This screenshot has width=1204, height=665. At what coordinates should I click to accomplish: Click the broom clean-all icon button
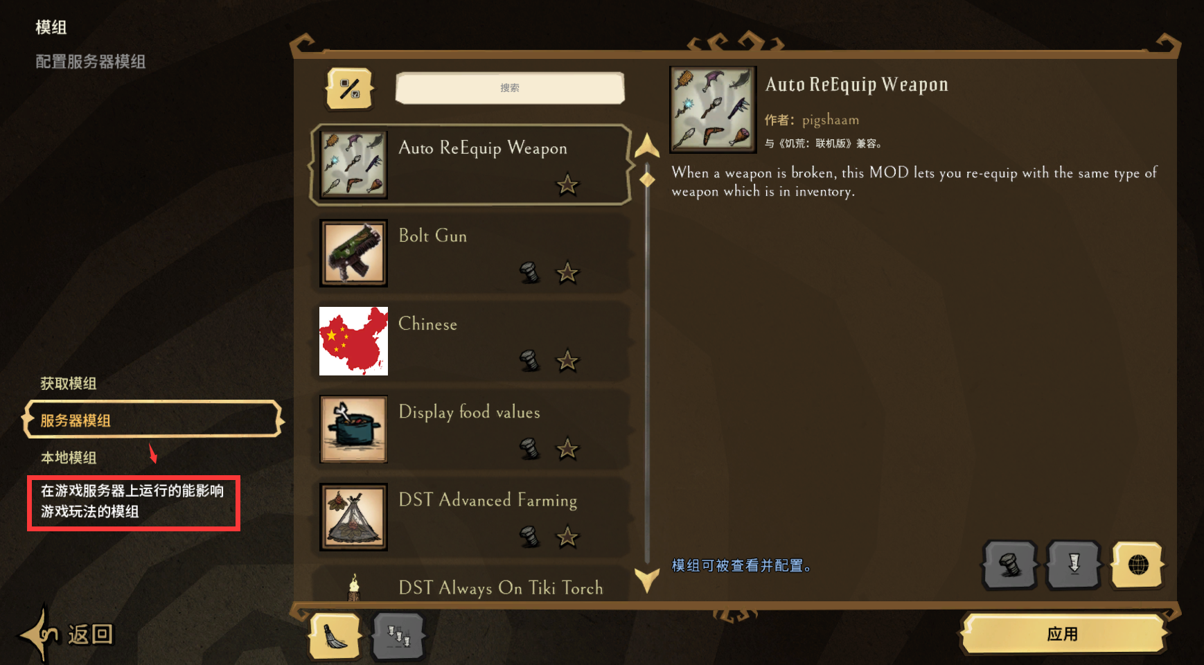(x=335, y=636)
